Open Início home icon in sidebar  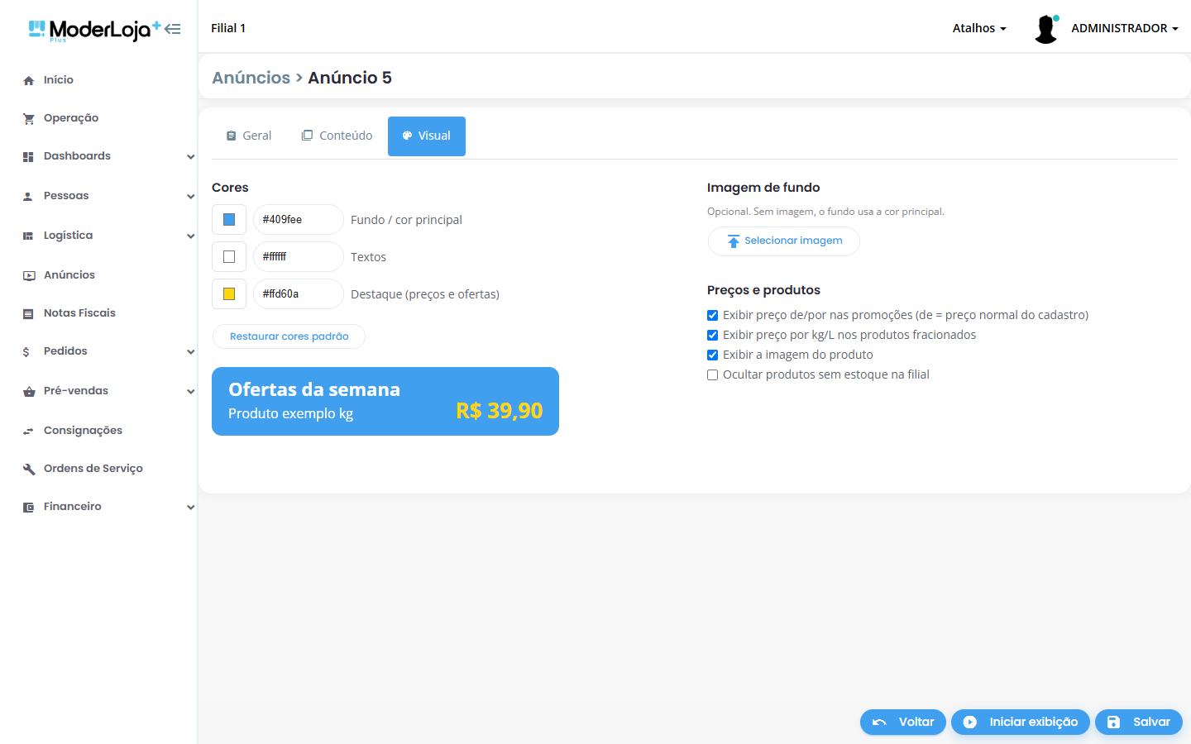pyautogui.click(x=29, y=80)
